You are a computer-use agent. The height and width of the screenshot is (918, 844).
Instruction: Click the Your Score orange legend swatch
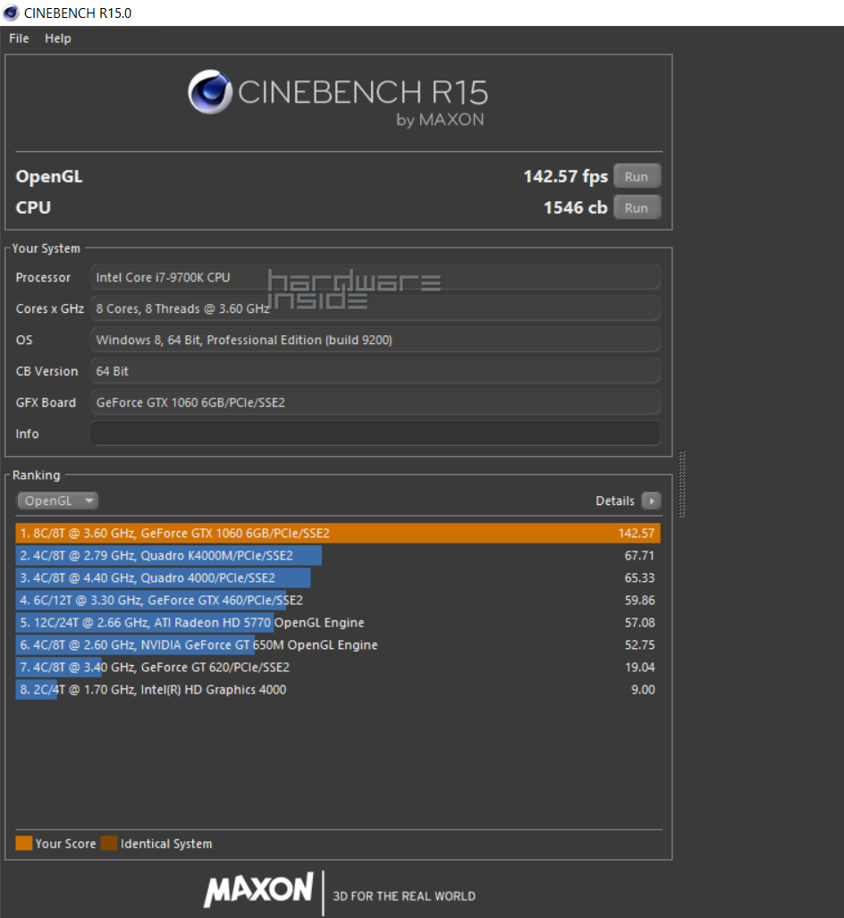[24, 843]
